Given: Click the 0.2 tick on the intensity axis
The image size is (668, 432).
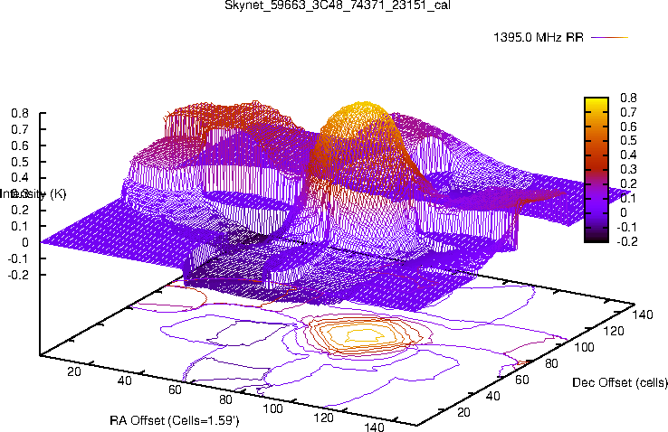Looking at the screenshot, I should tap(20, 211).
